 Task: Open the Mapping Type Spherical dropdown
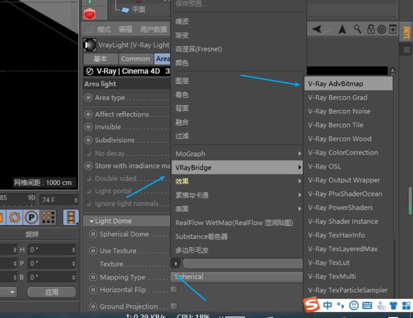pyautogui.click(x=237, y=277)
